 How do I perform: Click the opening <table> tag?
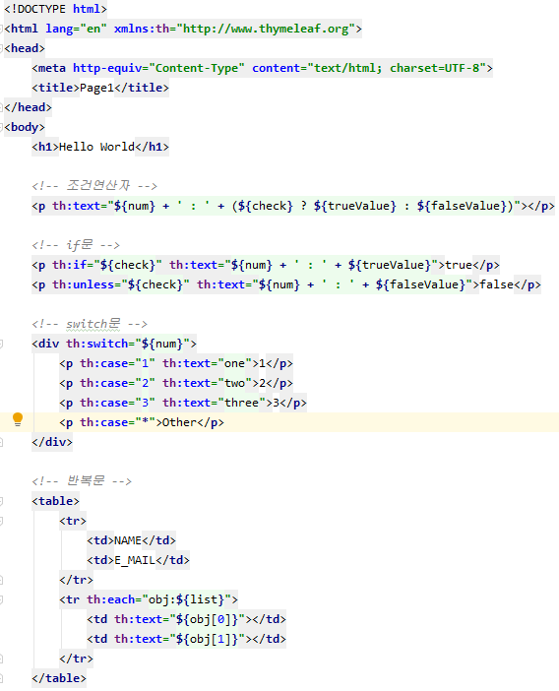(55, 501)
